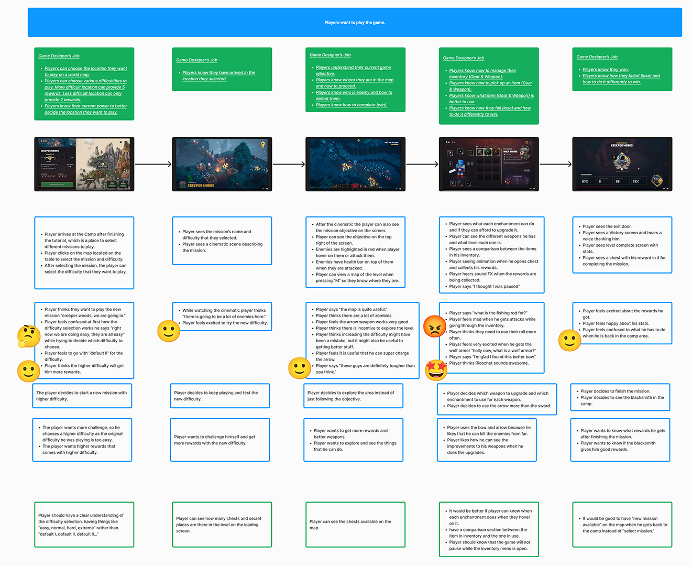Image resolution: width=692 pixels, height=566 pixels.
Task: Click the "Player decides to explore the area" card
Action: (x=353, y=396)
